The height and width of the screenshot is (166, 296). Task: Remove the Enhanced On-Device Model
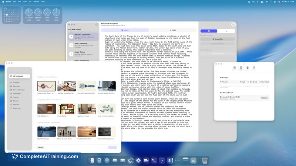(x=264, y=98)
